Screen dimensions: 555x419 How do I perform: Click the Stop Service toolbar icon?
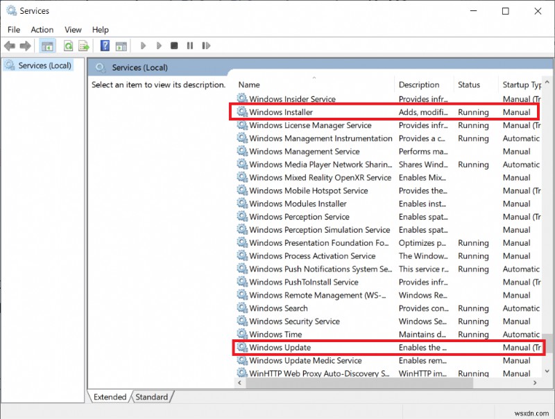pyautogui.click(x=174, y=46)
